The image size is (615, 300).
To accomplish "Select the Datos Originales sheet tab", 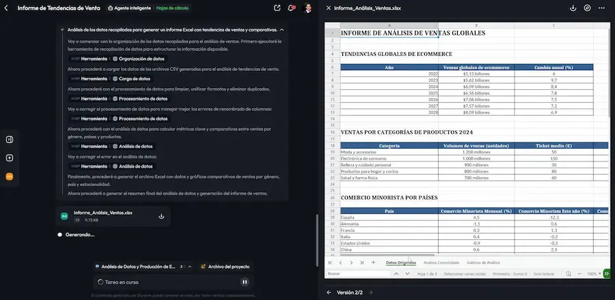I will coord(401,262).
